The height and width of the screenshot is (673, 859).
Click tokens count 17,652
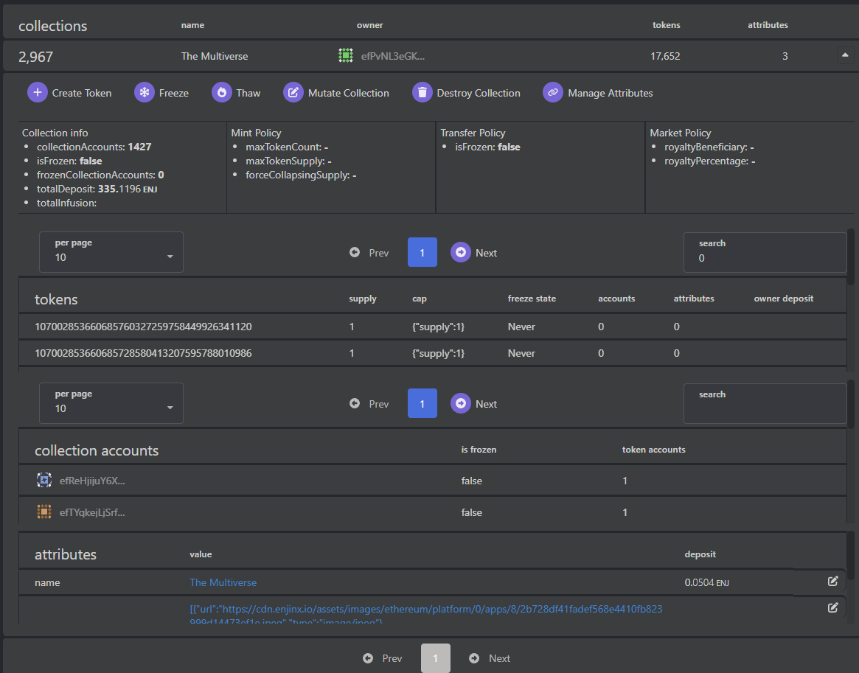665,56
